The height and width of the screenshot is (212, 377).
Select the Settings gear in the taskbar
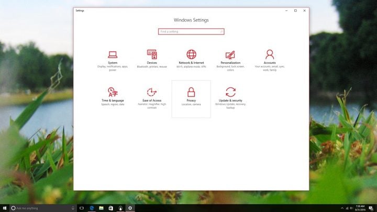130,208
